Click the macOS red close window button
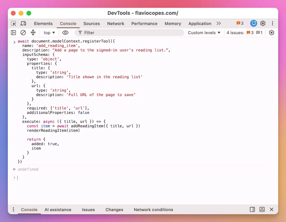 (13, 13)
